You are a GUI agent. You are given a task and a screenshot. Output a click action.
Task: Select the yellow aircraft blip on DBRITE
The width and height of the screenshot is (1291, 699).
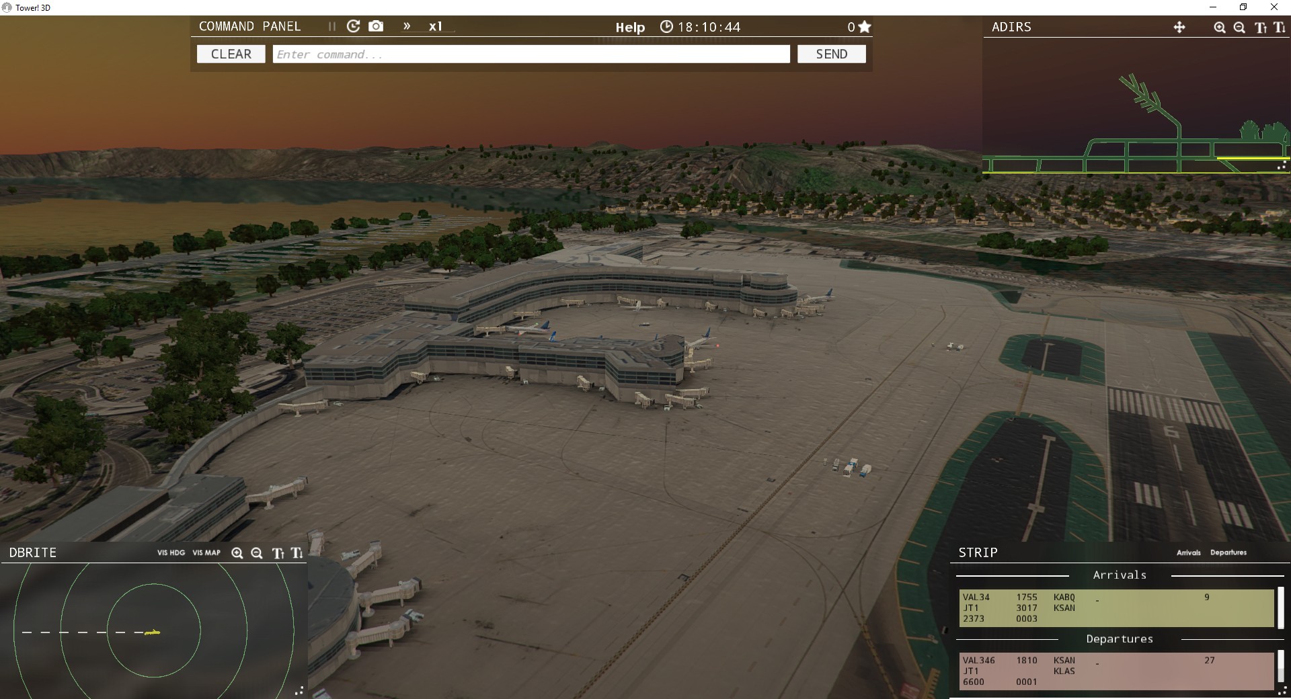153,632
